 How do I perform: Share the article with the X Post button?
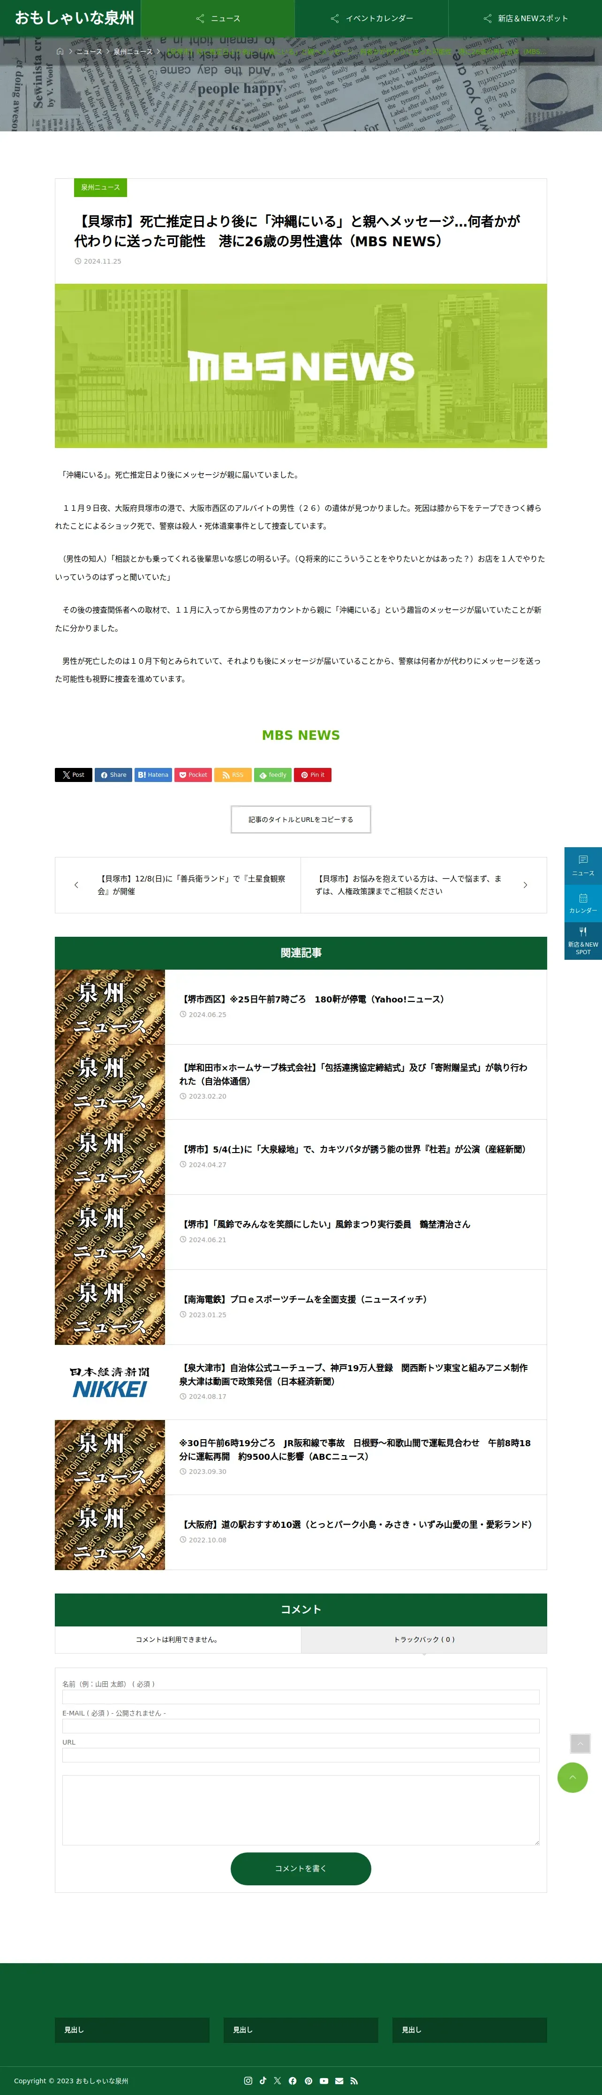coord(73,775)
